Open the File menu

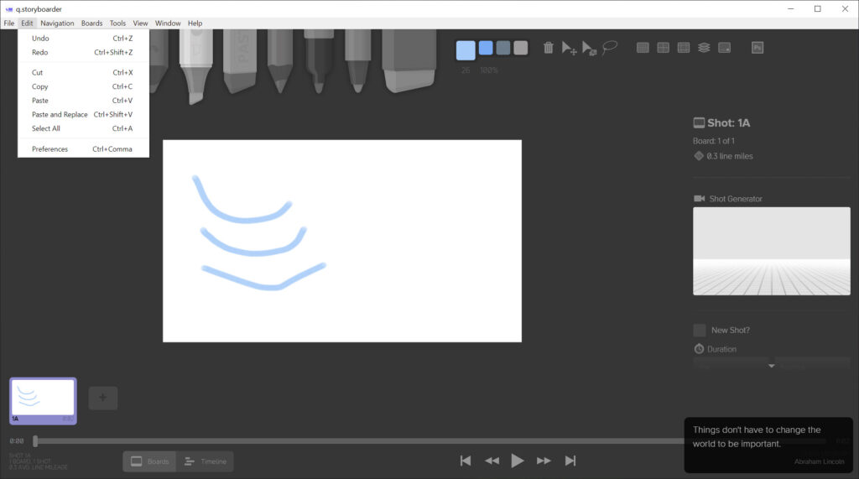(8, 23)
